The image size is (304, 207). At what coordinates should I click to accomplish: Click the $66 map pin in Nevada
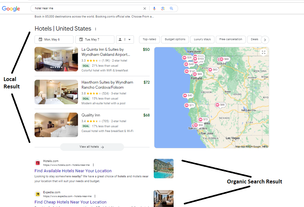click(x=220, y=105)
